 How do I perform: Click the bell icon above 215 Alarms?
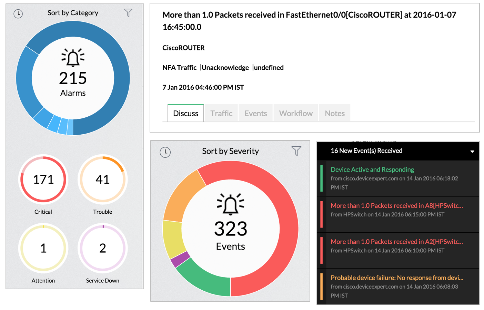pyautogui.click(x=73, y=57)
